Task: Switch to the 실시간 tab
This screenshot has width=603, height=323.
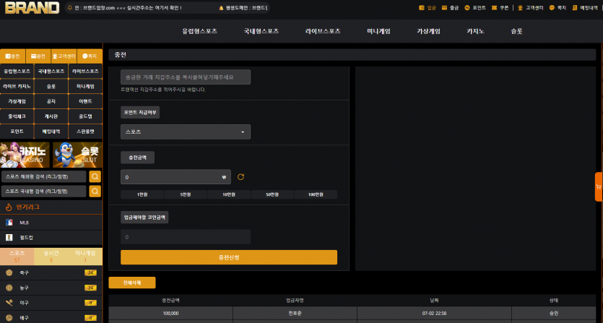Action: tap(51, 257)
